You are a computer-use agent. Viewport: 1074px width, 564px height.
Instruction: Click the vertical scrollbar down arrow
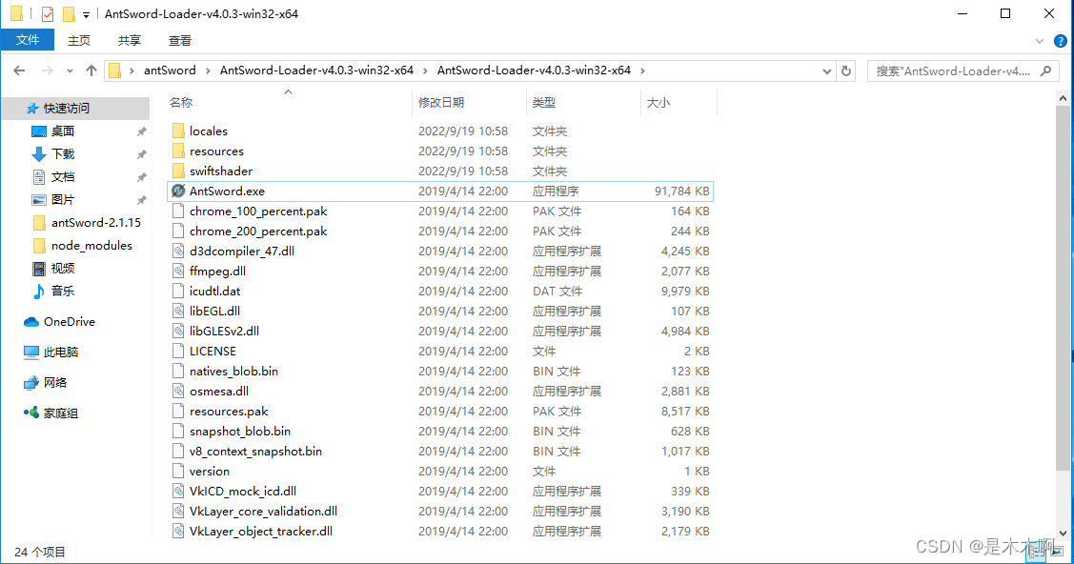pos(1063,533)
